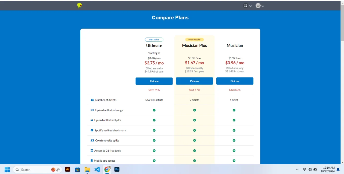Pick the Ultimate plan with Pick me
This screenshot has width=344, height=174.
point(154,81)
